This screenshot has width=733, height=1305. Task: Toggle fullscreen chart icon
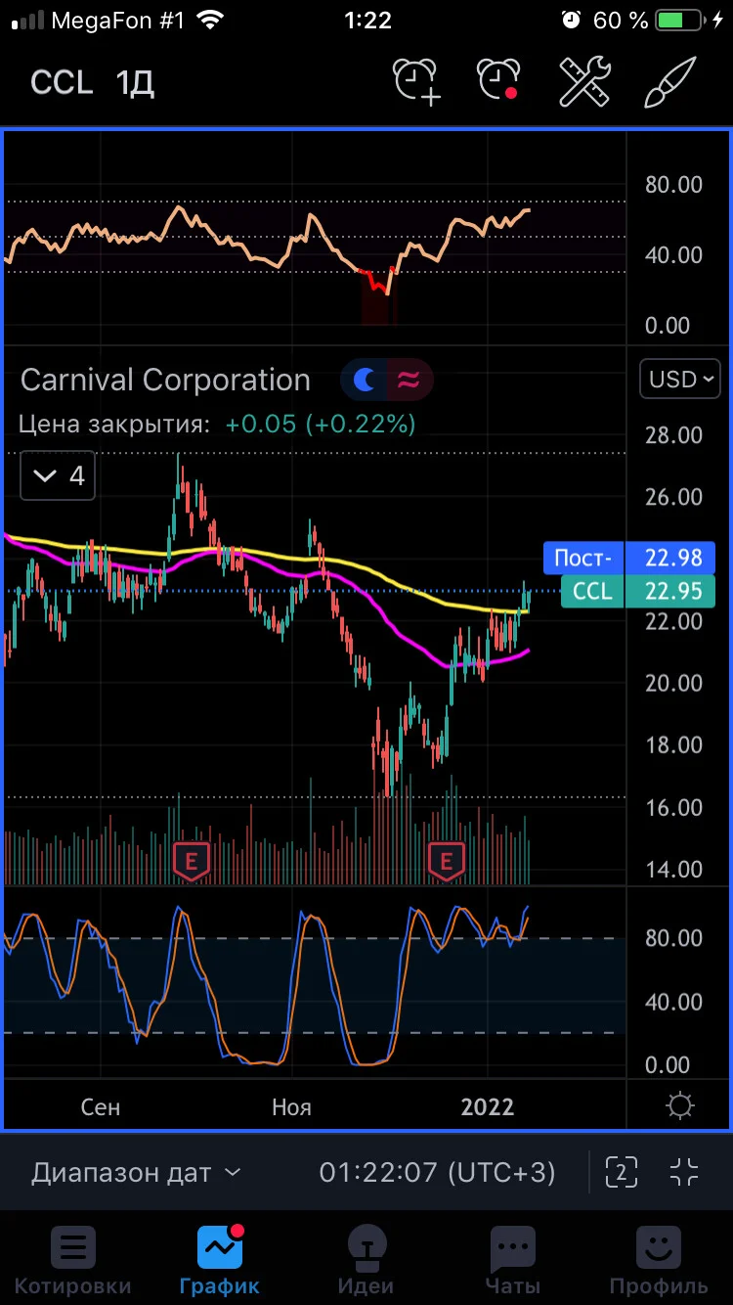coord(685,1171)
